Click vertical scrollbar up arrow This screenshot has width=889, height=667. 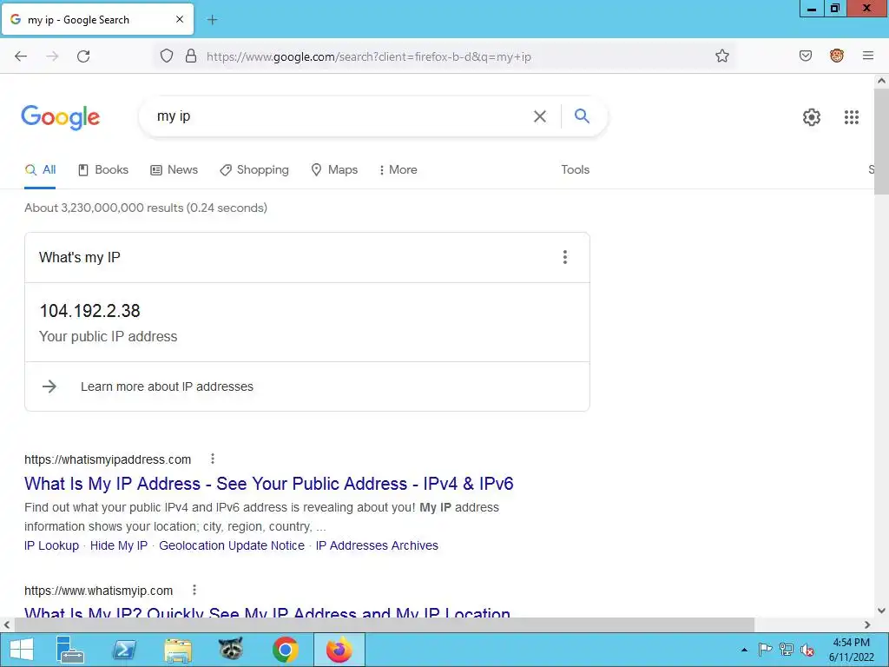(x=881, y=81)
